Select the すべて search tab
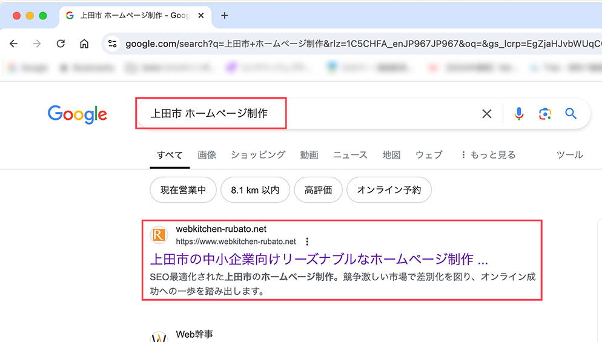The image size is (602, 342). (x=170, y=155)
